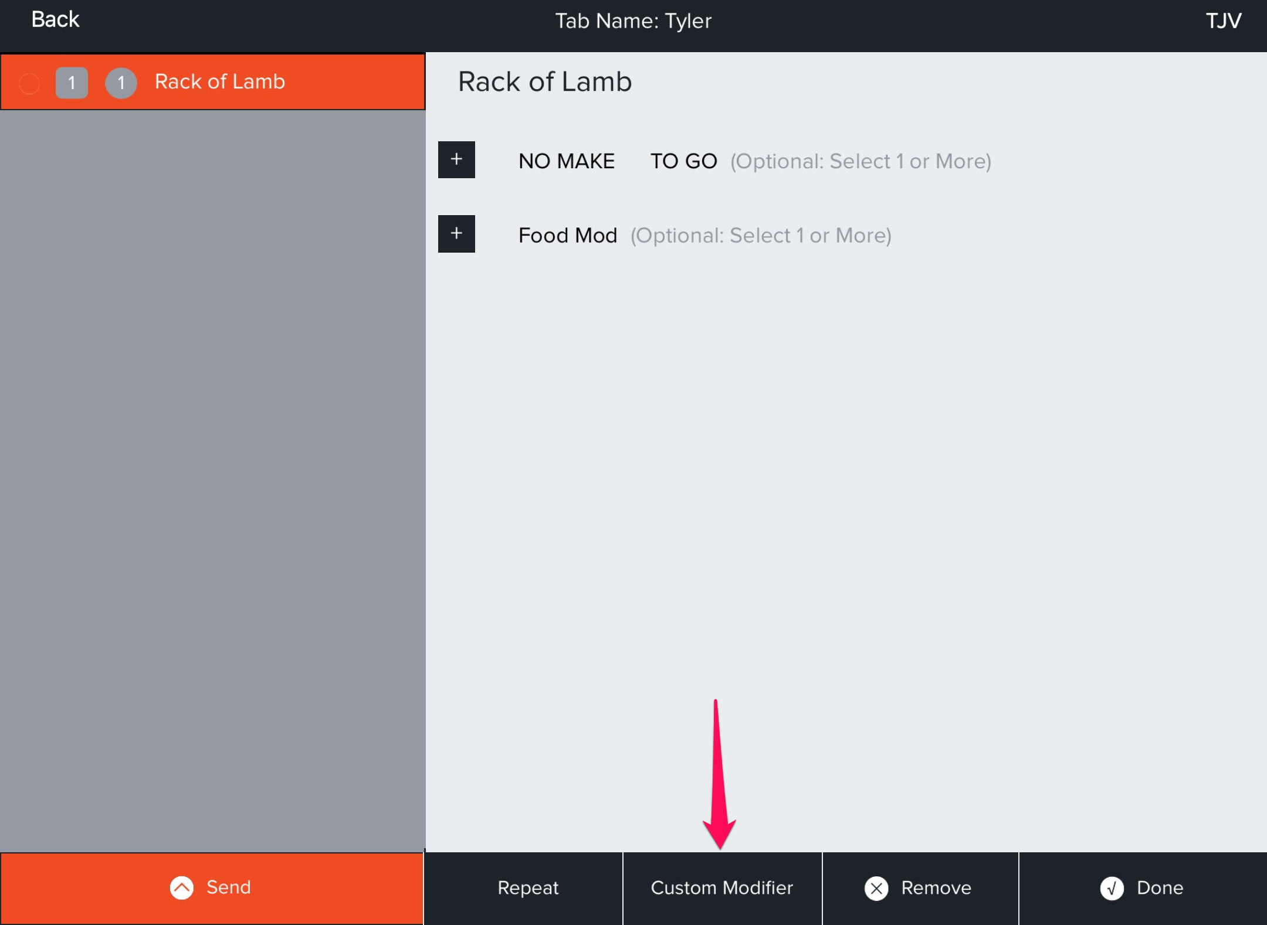Tap the Send up-arrow icon
This screenshot has width=1267, height=925.
182,887
